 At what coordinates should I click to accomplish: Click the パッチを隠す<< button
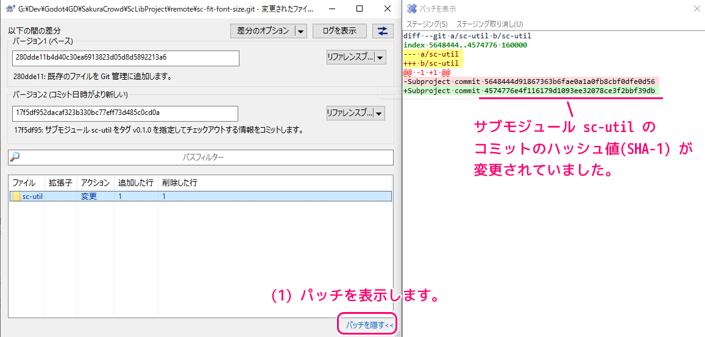tap(366, 325)
